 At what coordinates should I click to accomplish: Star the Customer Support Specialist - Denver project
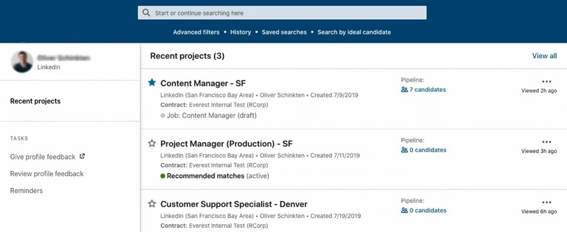click(x=152, y=204)
